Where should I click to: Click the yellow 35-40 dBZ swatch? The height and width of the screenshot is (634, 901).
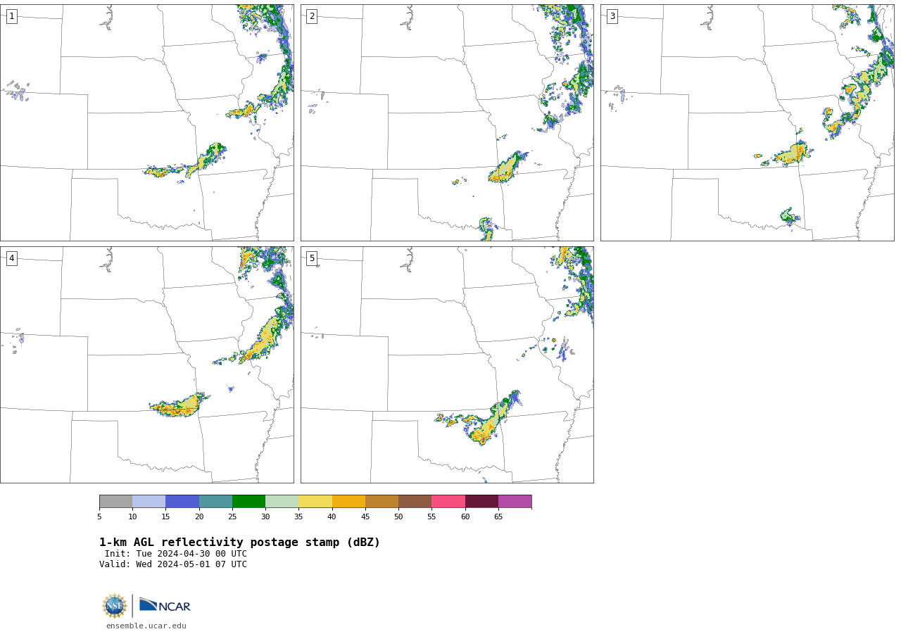click(x=315, y=501)
